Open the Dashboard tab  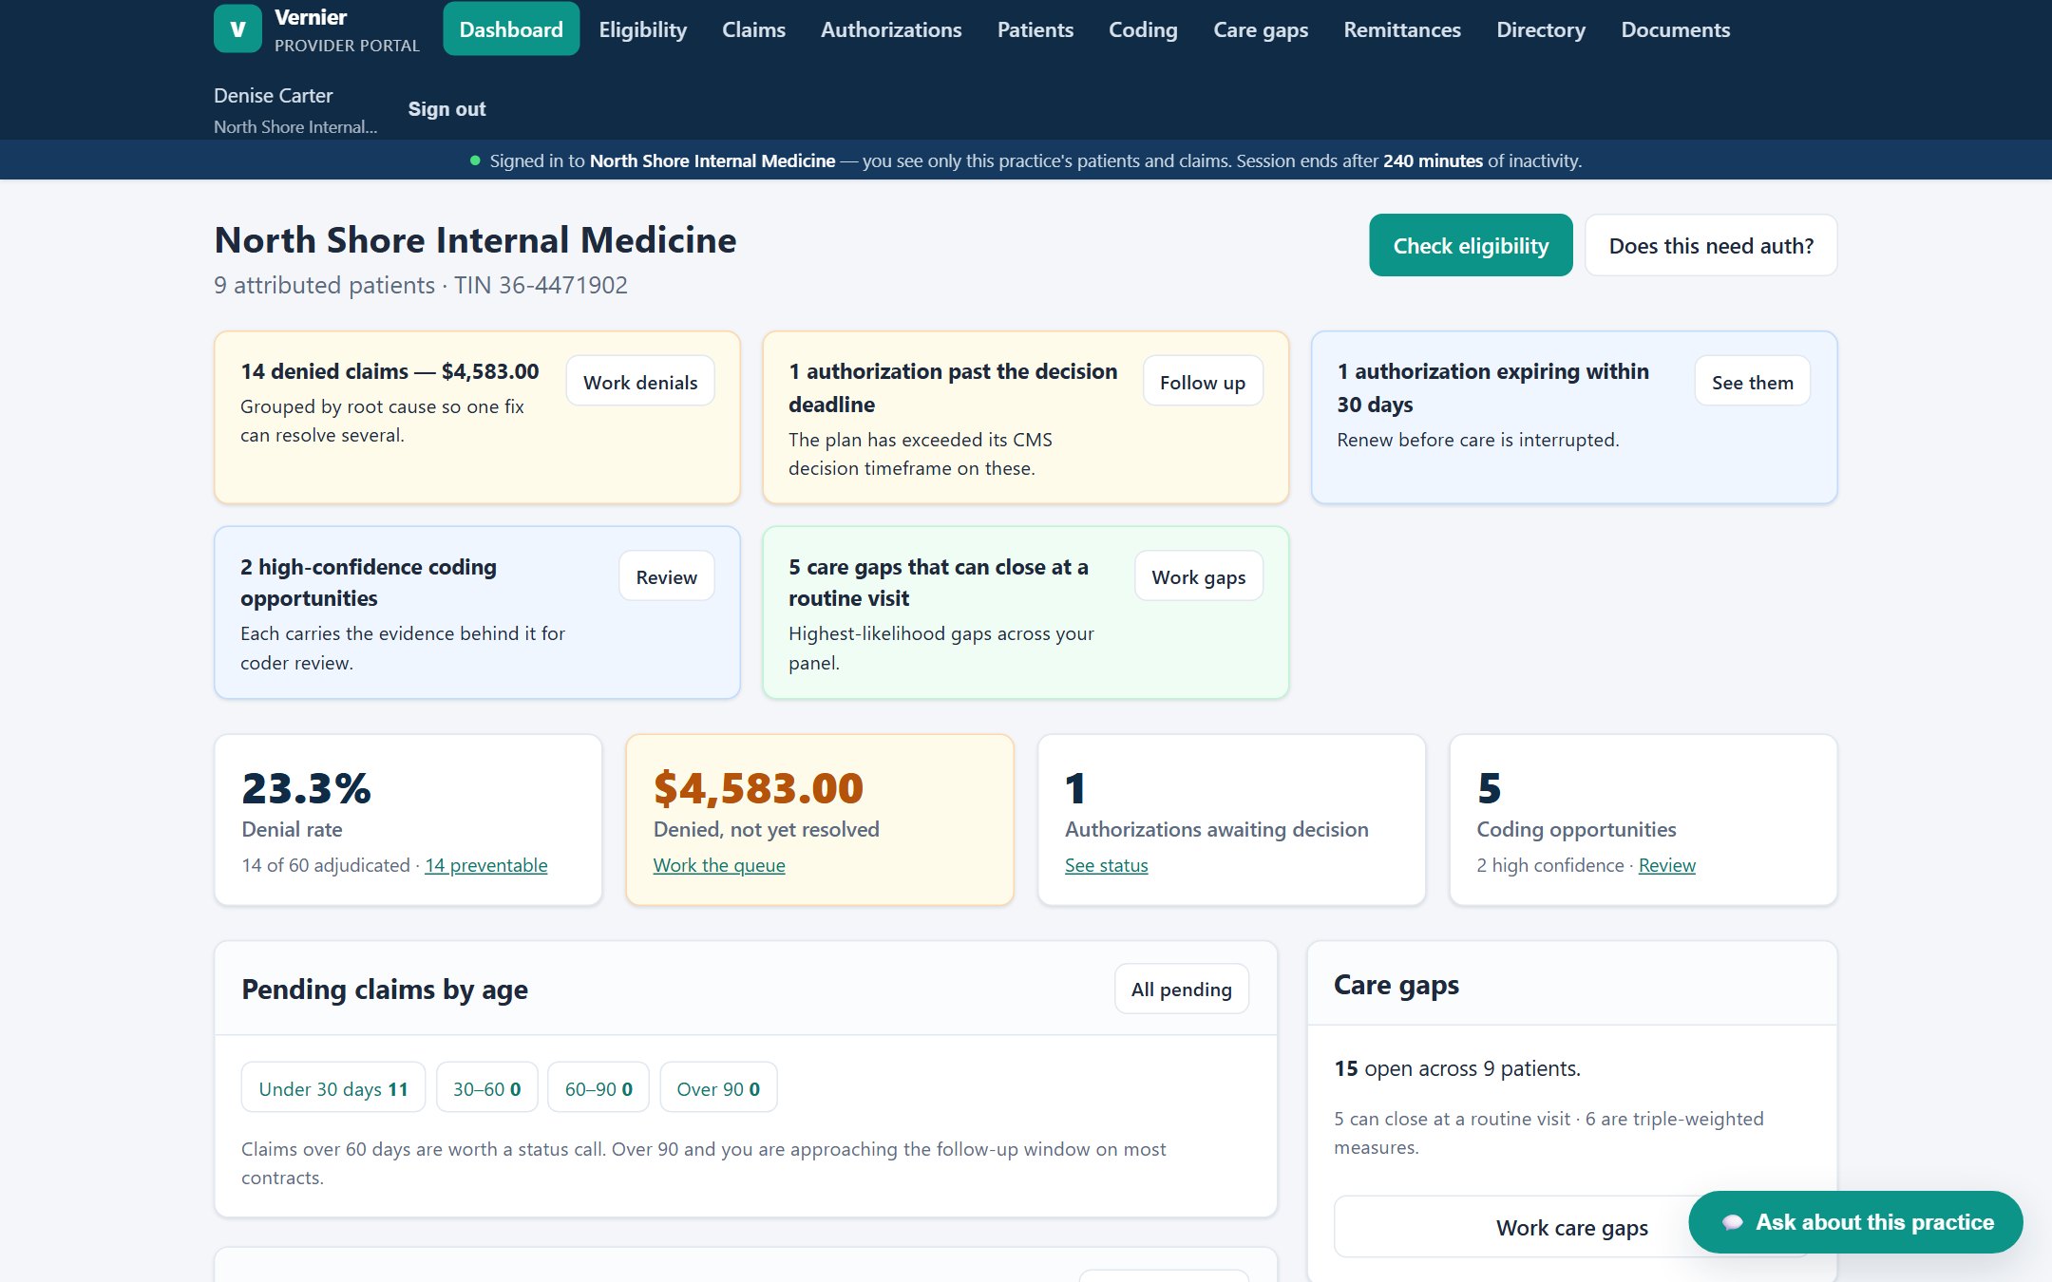pos(511,29)
